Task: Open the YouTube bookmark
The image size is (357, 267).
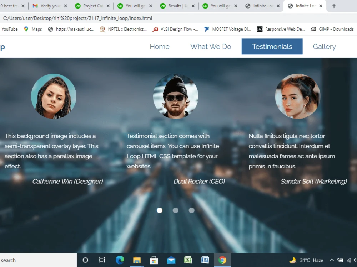Action: click(x=10, y=29)
